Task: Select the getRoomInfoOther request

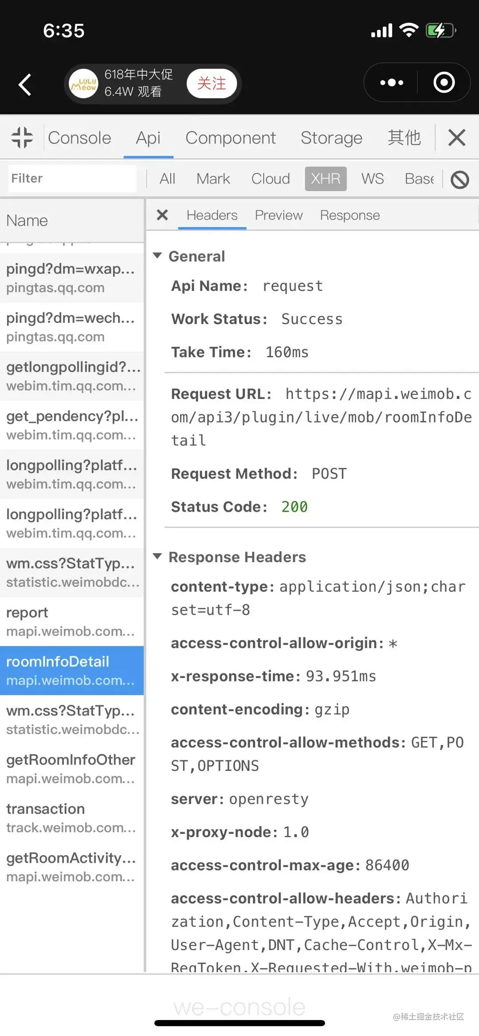Action: coord(72,769)
